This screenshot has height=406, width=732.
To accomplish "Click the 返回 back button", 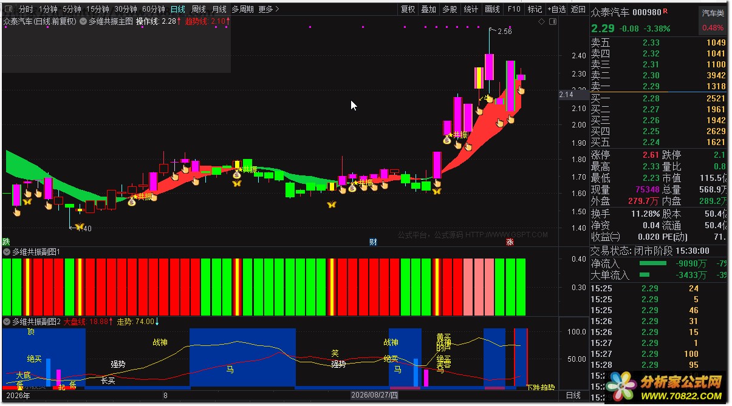I will pyautogui.click(x=579, y=9).
